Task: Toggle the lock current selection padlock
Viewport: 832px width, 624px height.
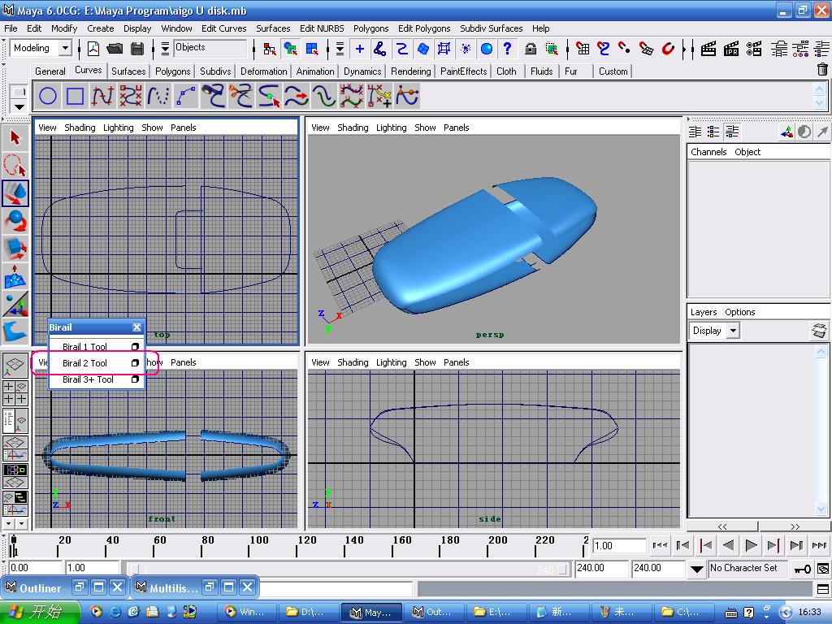Action: (531, 49)
